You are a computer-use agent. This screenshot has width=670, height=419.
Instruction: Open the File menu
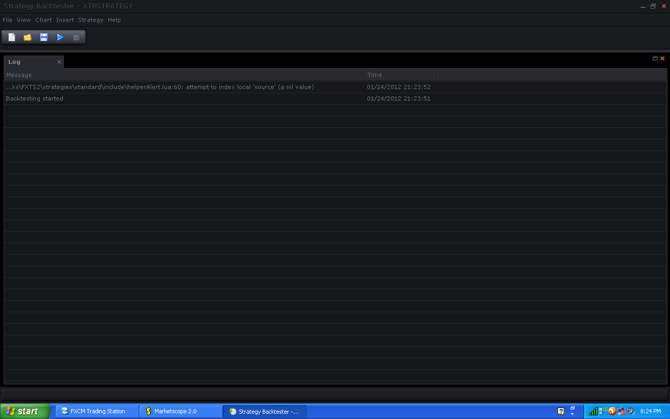click(7, 20)
